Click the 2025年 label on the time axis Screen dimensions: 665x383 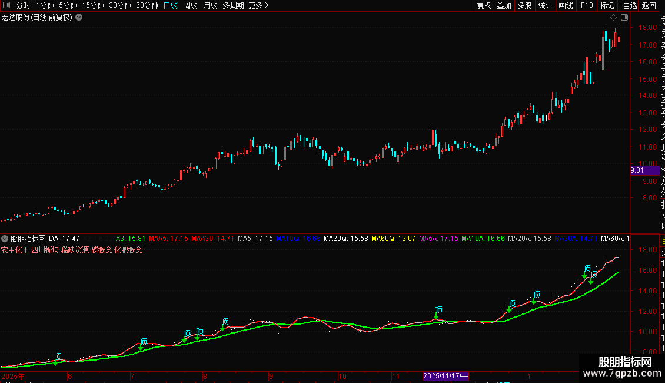(x=13, y=376)
